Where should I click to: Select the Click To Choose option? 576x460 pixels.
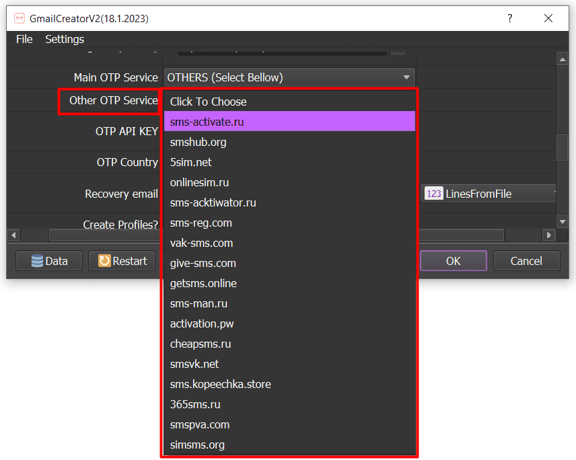pyautogui.click(x=289, y=102)
